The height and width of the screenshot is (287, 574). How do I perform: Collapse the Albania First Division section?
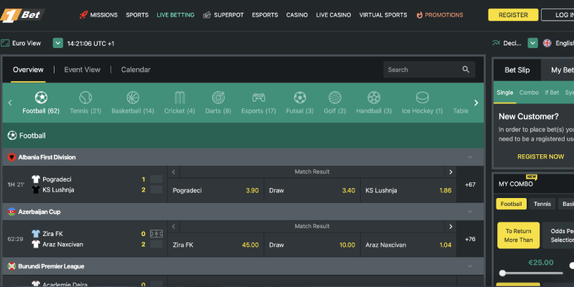(470, 157)
